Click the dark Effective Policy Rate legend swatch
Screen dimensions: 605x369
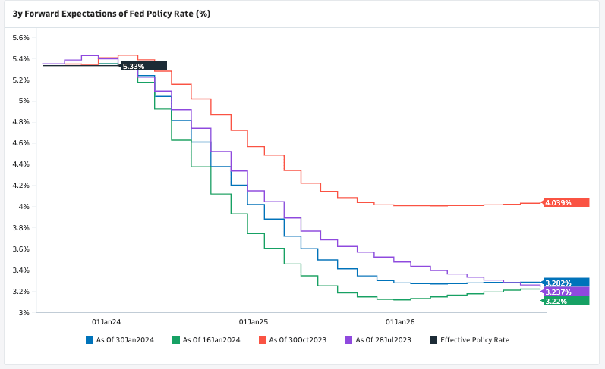433,340
